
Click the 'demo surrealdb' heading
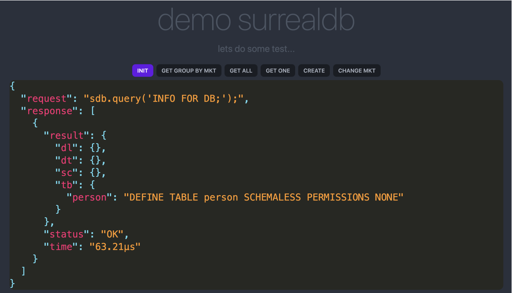[256, 20]
